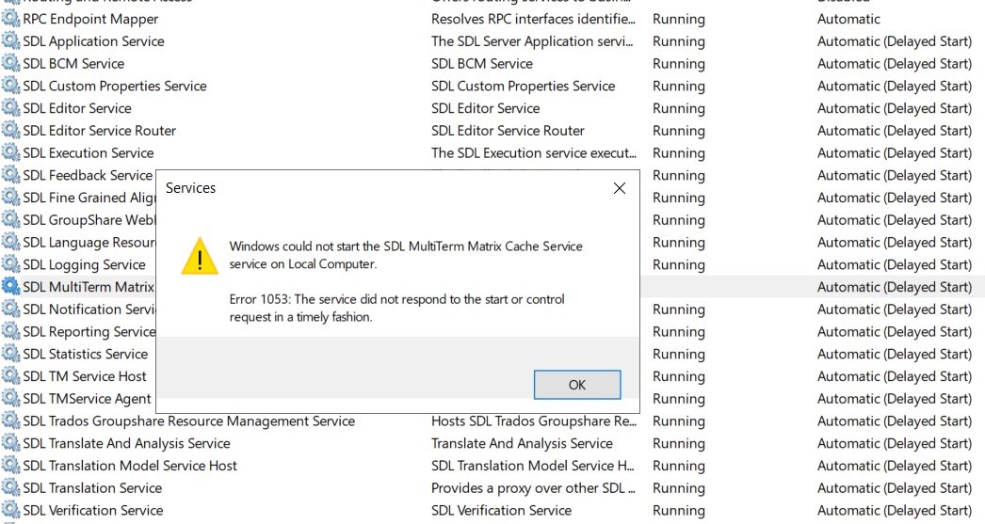Click gear icon beside SDL Translation Model Service

click(10, 465)
